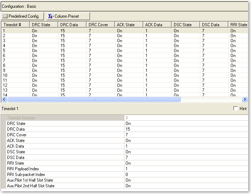
Task: Select timeslot row 4 in the table
Action: coord(125,46)
